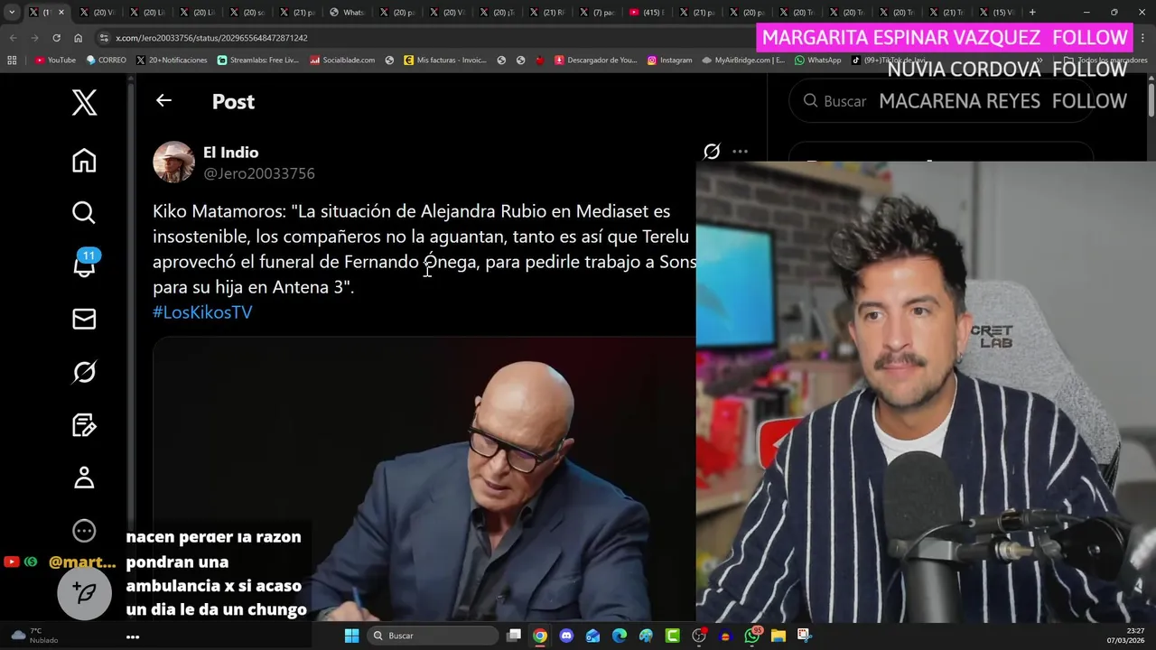Screen dimensions: 1156x650
Task: Click the X logo in the sidebar
Action: pyautogui.click(x=84, y=103)
